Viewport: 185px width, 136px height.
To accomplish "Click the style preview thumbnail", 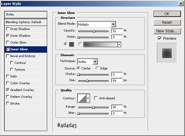I will pyautogui.click(x=167, y=53).
